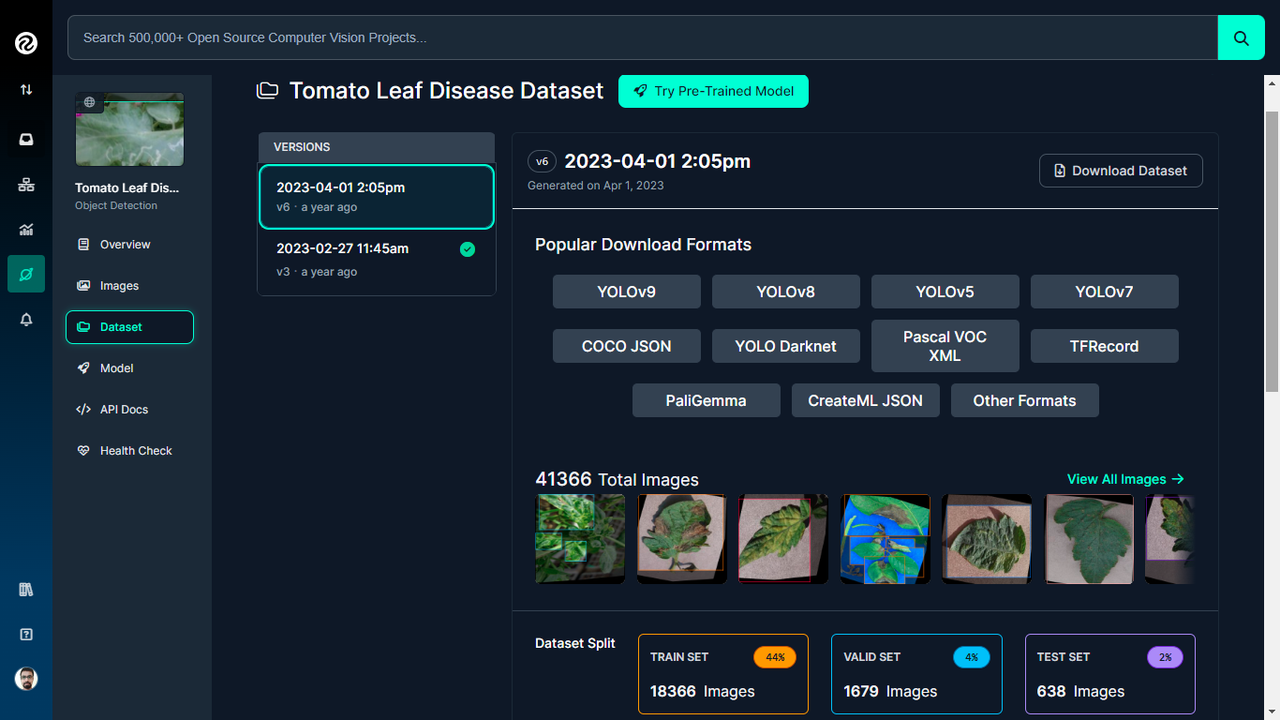
Task: Click the Tomato Leaf Disease Dataset title
Action: pyautogui.click(x=446, y=91)
